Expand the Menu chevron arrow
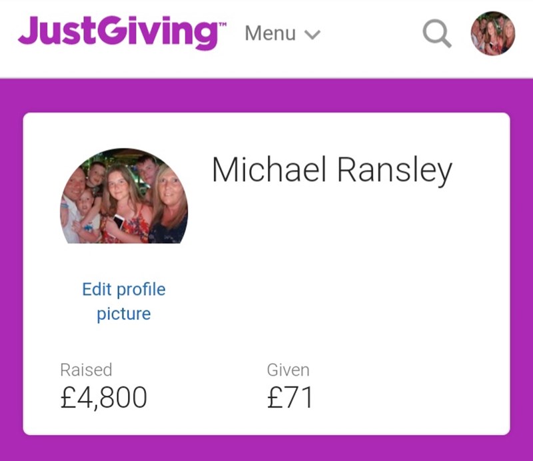533x461 pixels. [x=312, y=35]
